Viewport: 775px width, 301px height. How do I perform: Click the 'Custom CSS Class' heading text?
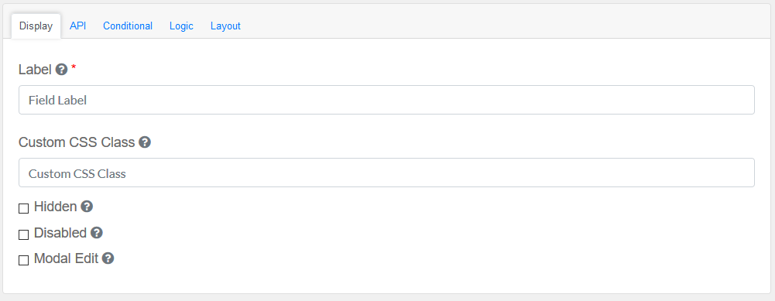(77, 142)
